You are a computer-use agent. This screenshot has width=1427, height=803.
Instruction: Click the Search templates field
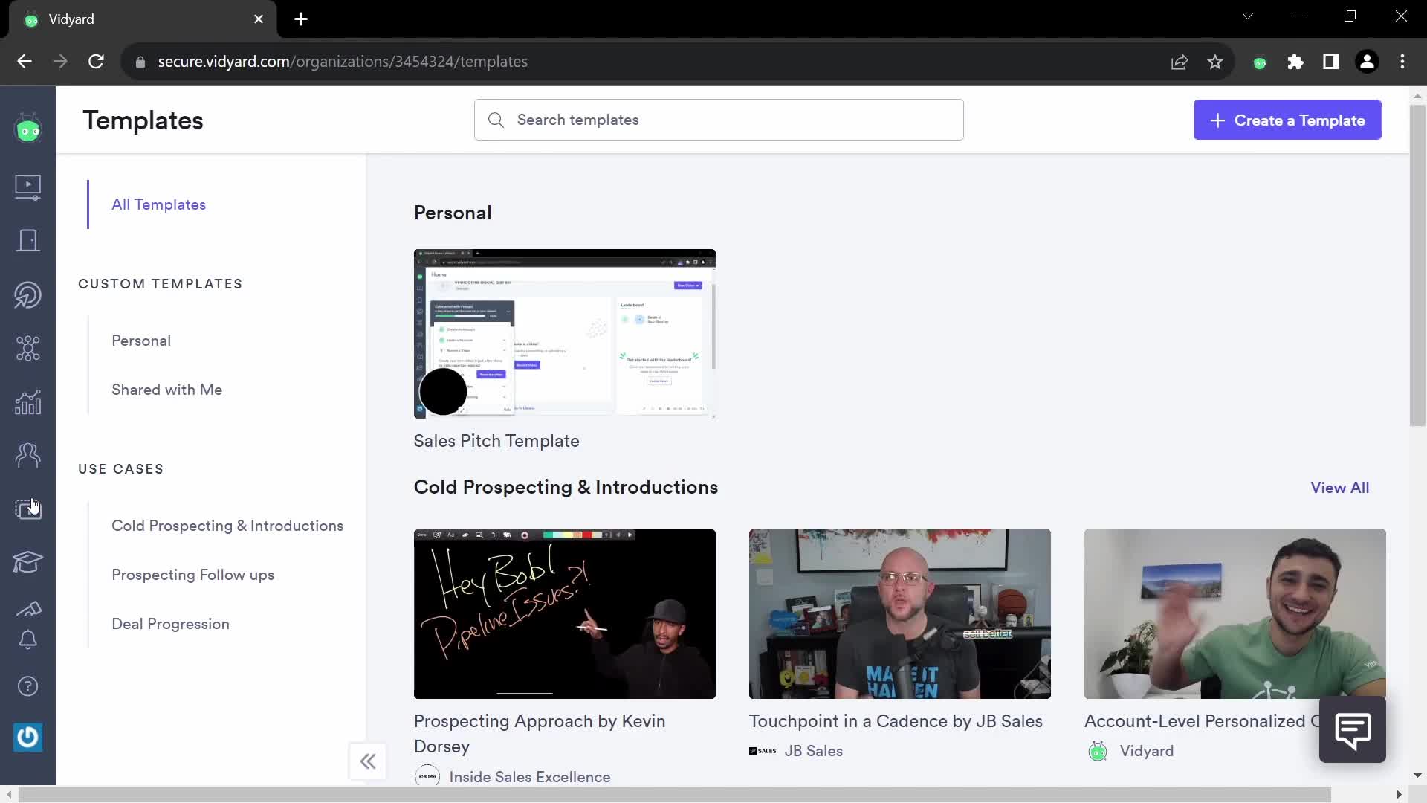pos(719,120)
